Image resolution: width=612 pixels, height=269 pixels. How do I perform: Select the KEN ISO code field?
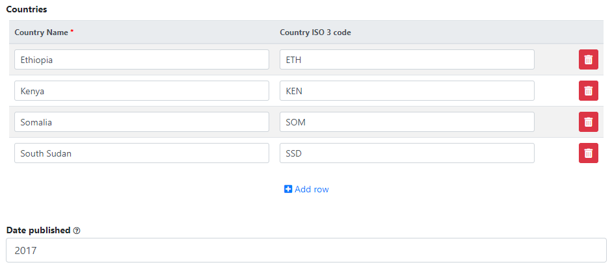coord(407,90)
